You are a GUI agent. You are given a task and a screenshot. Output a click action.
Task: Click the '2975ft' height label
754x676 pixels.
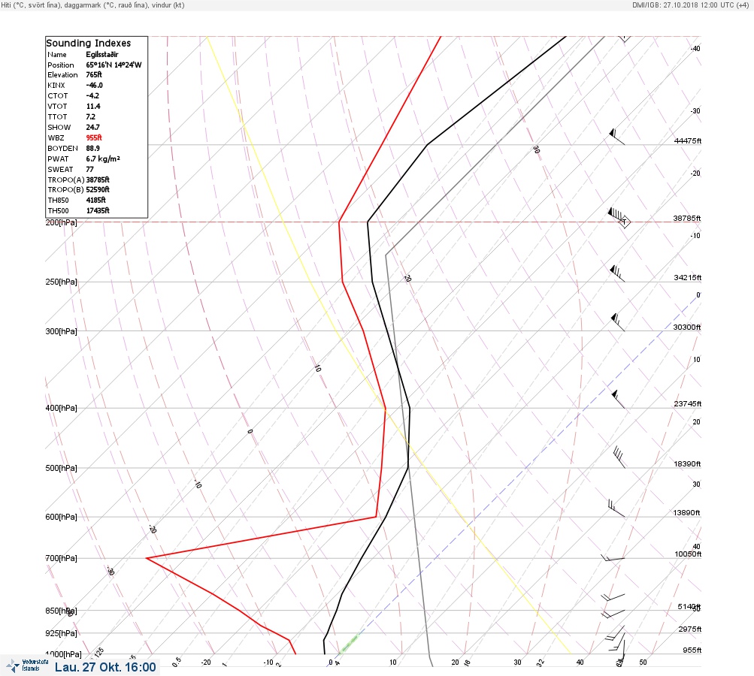pos(690,629)
